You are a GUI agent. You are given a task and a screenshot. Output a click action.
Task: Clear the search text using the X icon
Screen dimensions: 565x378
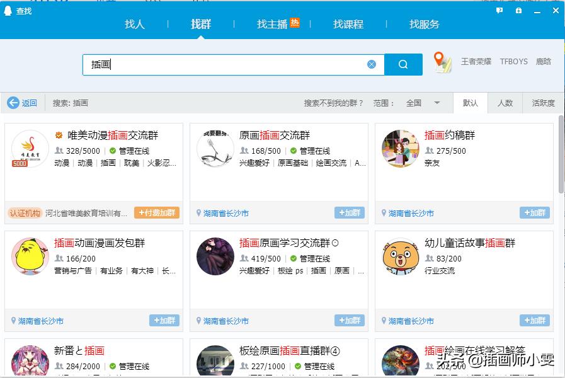(371, 64)
